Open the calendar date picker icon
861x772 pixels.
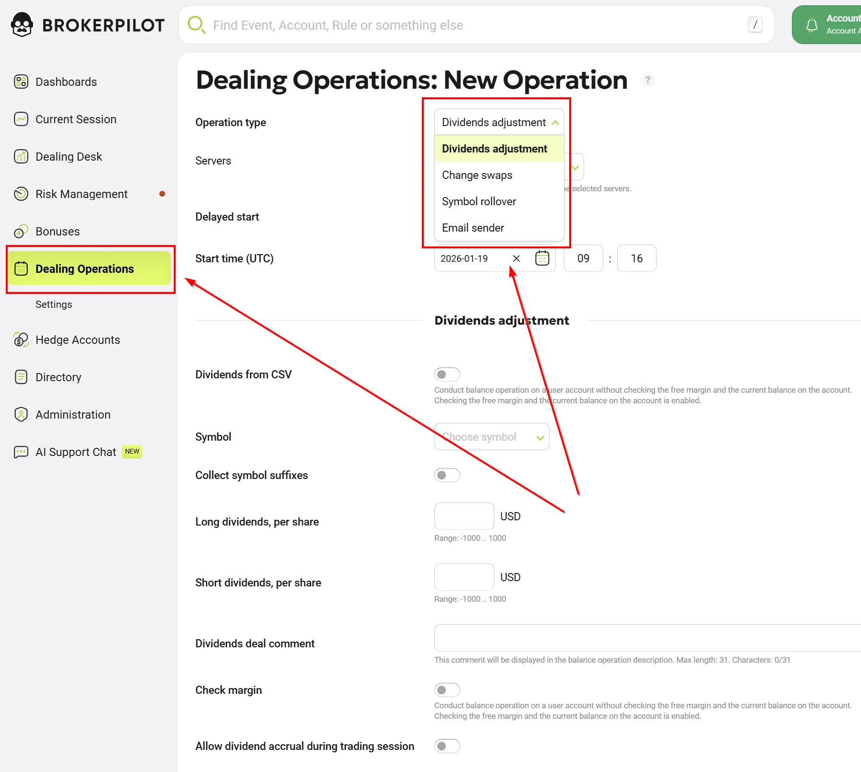(x=542, y=258)
